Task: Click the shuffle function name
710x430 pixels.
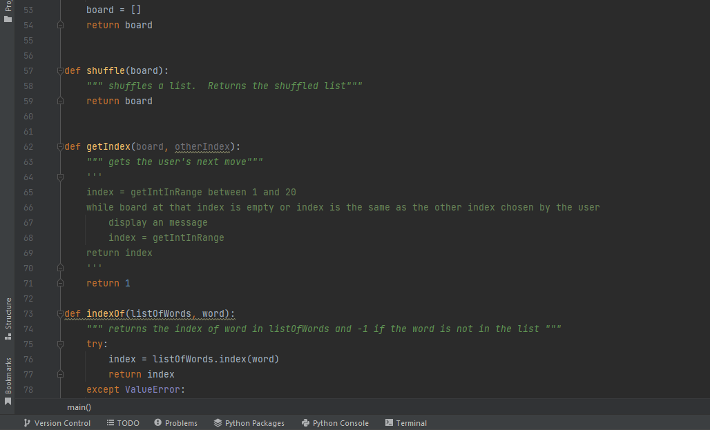Action: click(106, 70)
